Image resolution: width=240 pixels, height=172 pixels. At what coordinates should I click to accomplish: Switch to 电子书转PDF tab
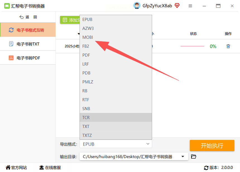point(28,58)
